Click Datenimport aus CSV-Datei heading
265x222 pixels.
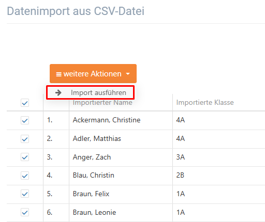tap(76, 11)
